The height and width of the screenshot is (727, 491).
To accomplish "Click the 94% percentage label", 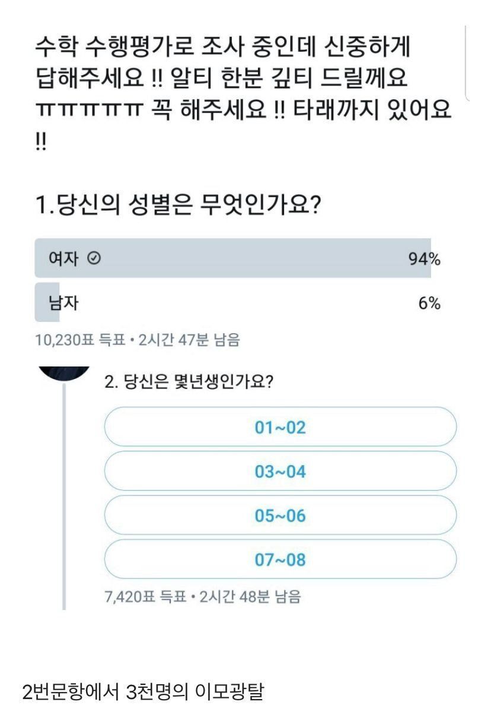I will click(x=424, y=259).
